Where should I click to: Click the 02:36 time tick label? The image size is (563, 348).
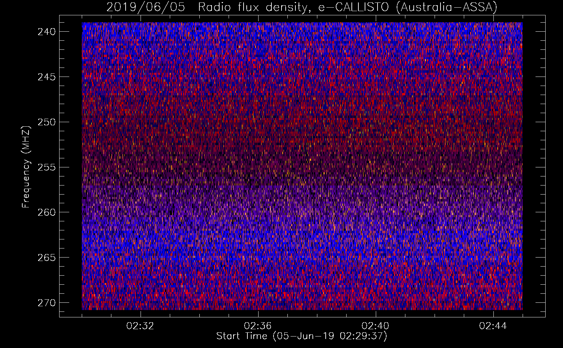(x=258, y=326)
